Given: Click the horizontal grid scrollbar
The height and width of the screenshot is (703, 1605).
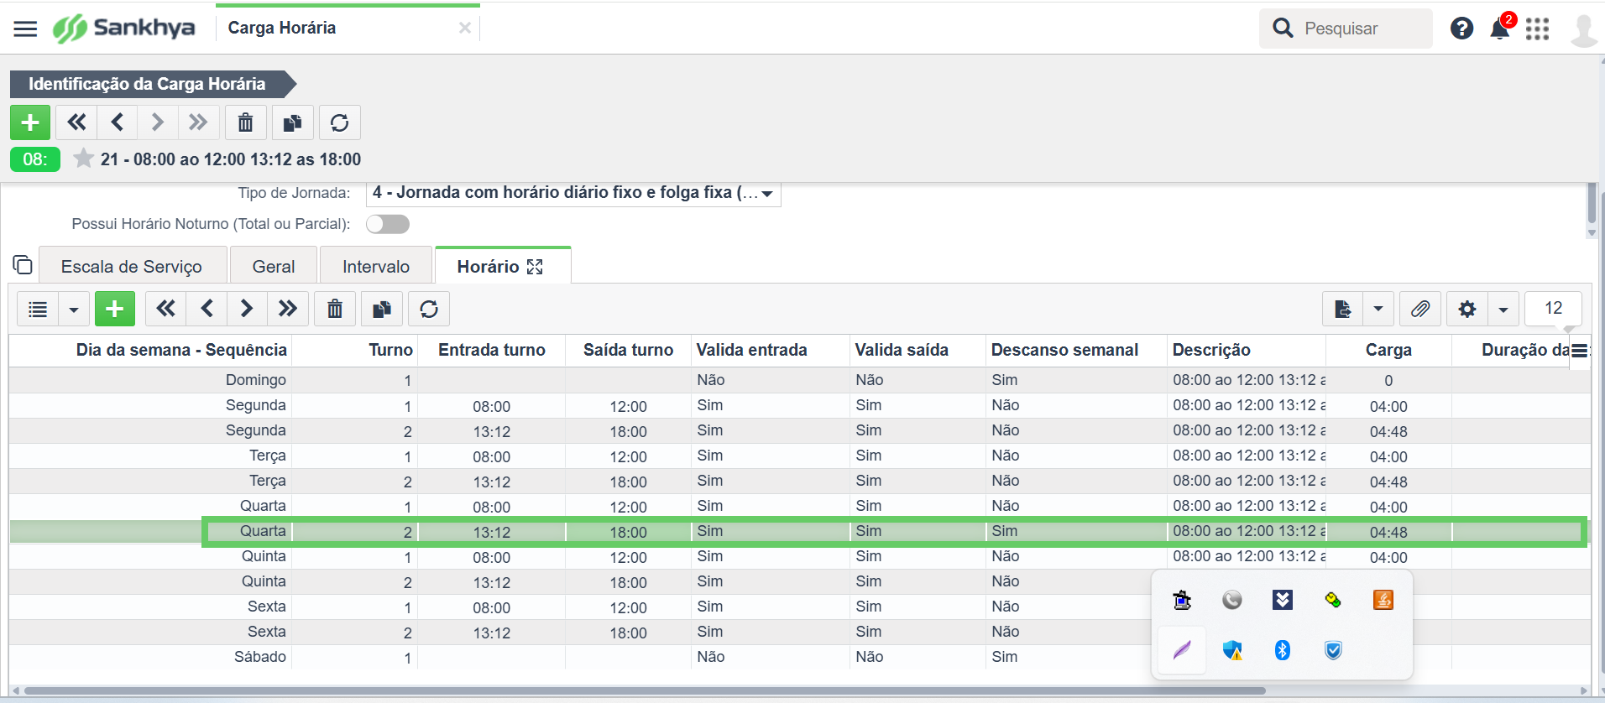Looking at the screenshot, I should click(644, 691).
